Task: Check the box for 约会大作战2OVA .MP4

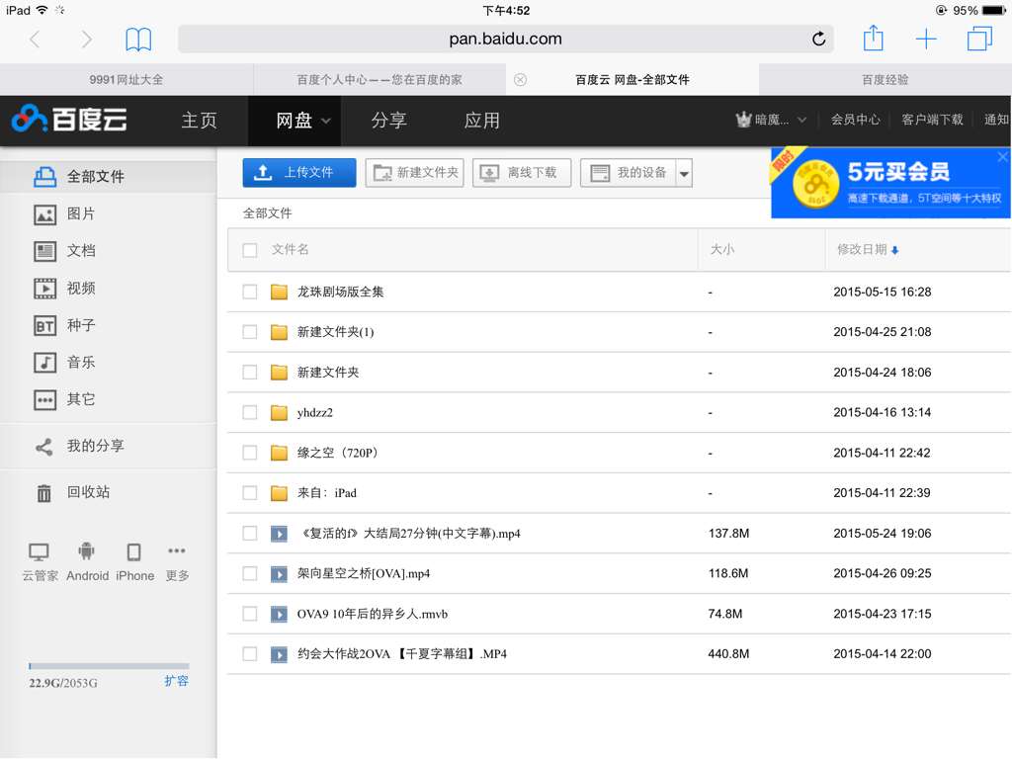Action: [x=250, y=654]
